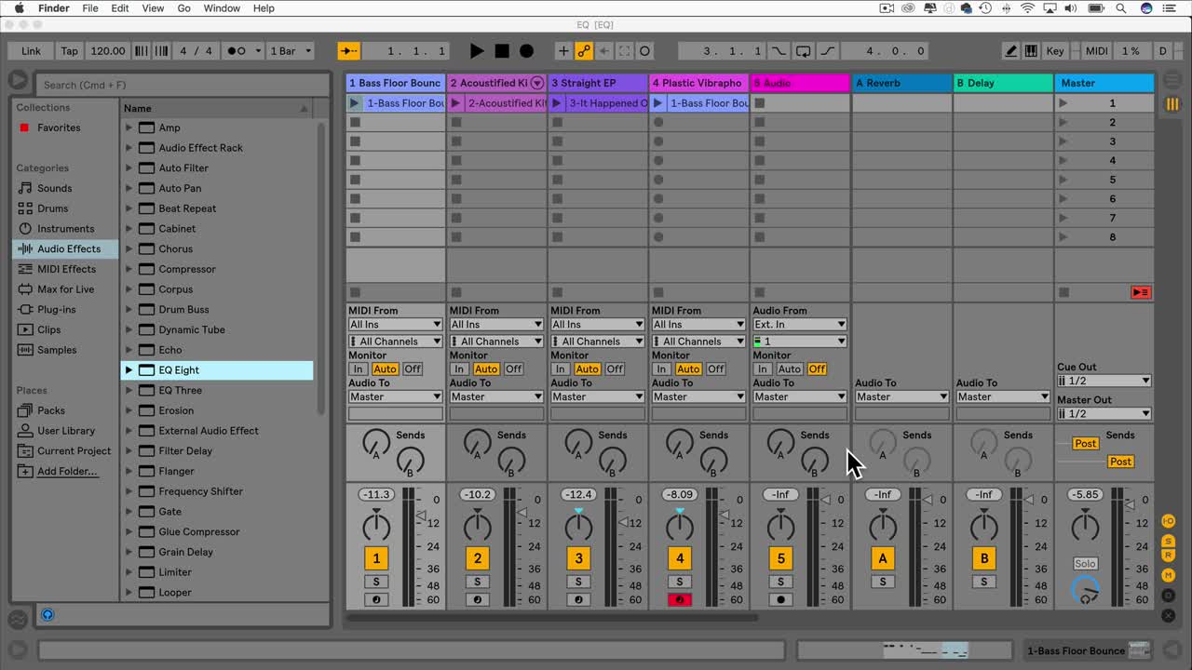The width and height of the screenshot is (1192, 670).
Task: Expand the Compressor folder
Action: coord(129,269)
